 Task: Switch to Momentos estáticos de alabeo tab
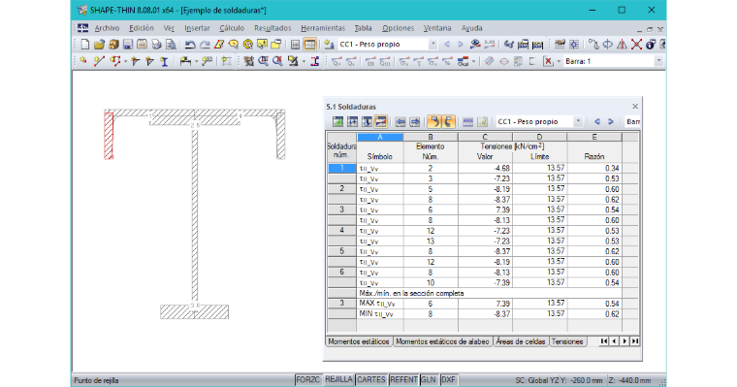pos(442,341)
